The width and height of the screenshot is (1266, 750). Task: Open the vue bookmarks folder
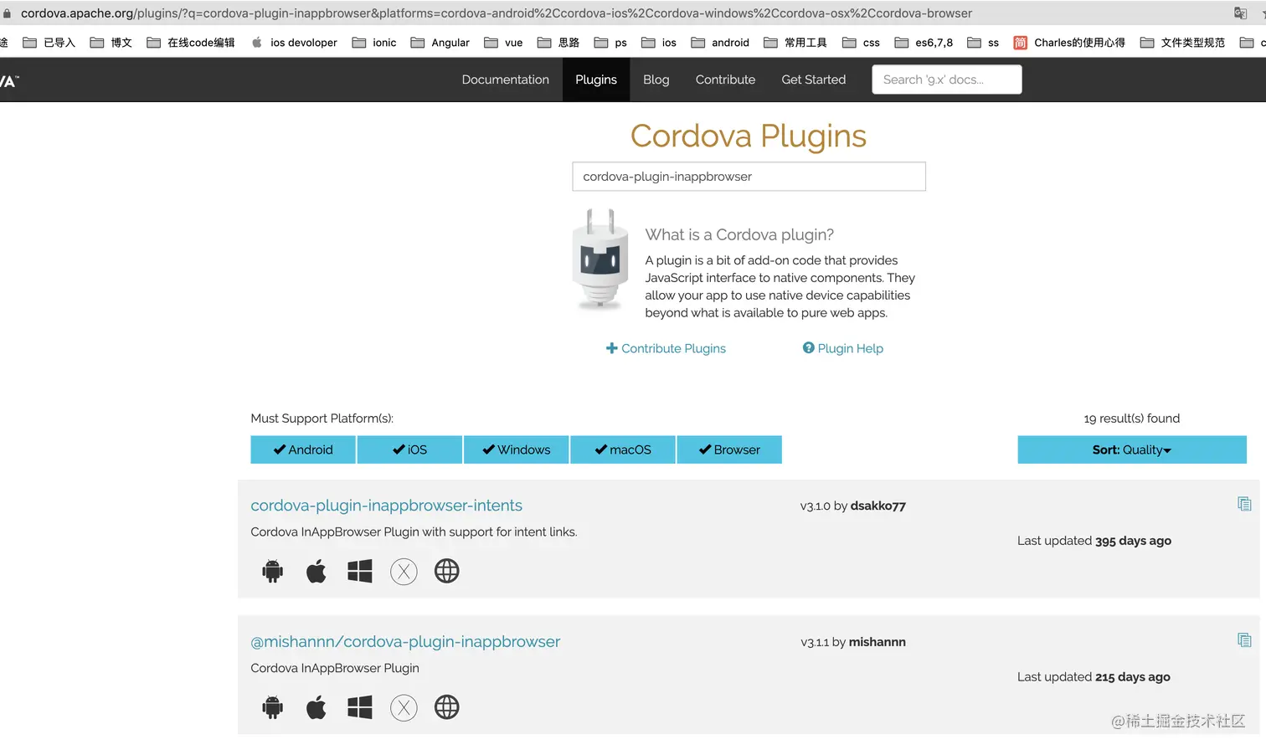click(503, 43)
